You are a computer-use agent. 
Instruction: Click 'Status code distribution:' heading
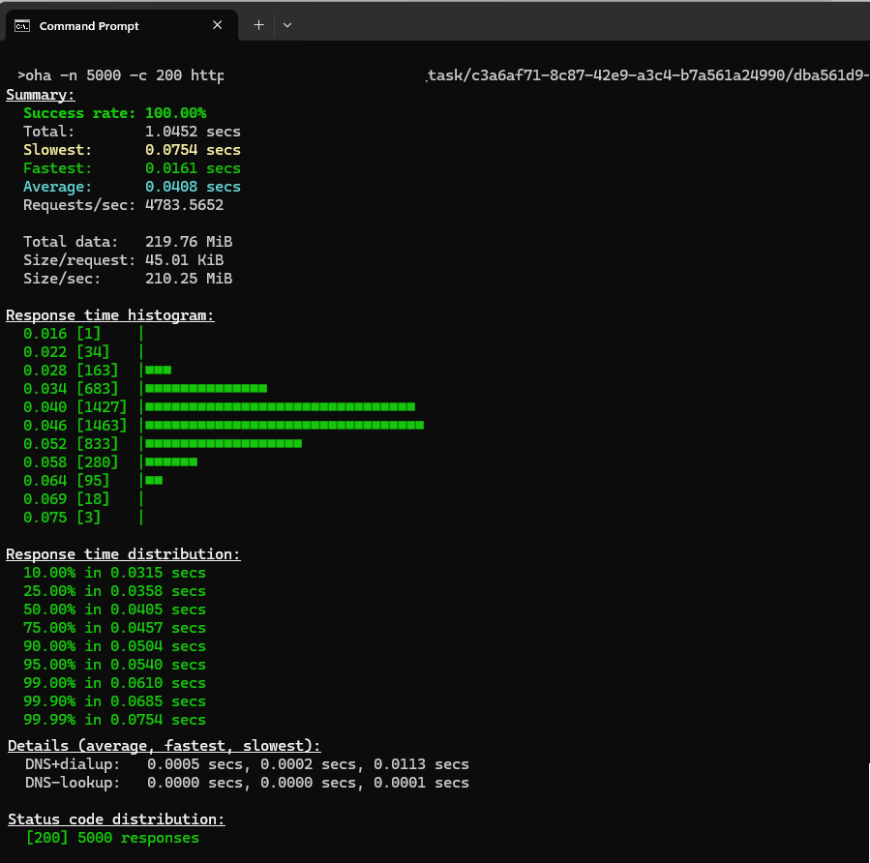click(116, 819)
